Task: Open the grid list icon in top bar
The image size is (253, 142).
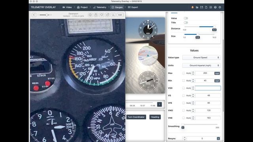Action: click(x=211, y=7)
